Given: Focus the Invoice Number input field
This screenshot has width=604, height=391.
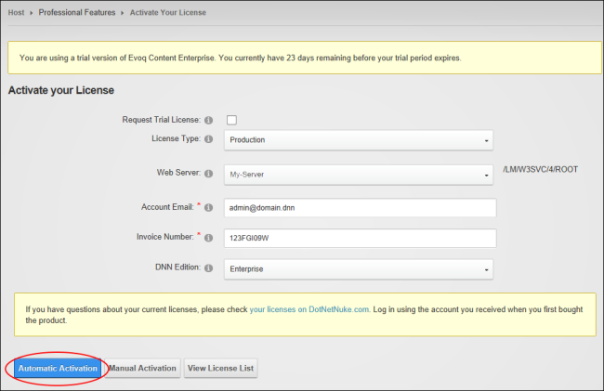Looking at the screenshot, I should (361, 238).
